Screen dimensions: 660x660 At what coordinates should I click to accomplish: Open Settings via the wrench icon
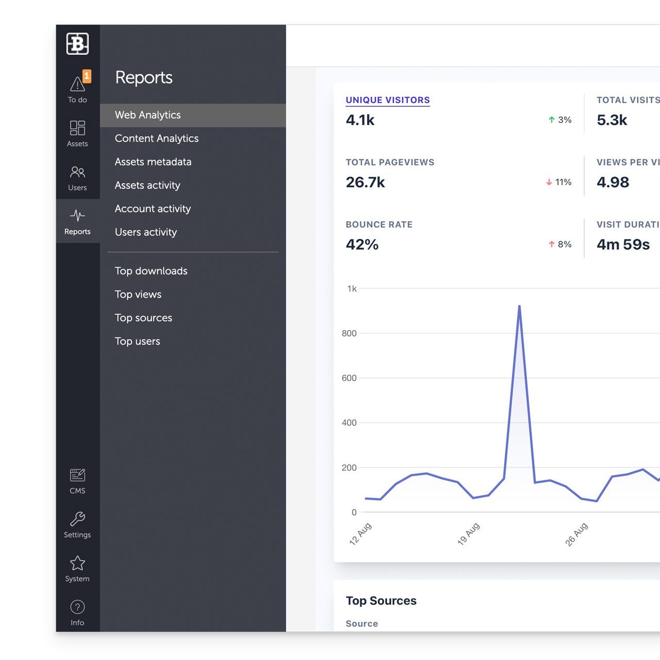click(77, 519)
